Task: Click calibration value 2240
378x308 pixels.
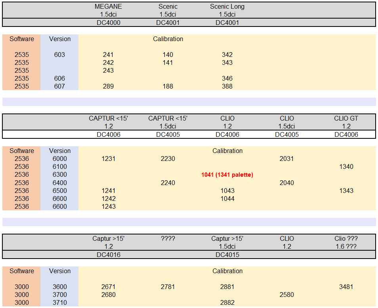Action: click(x=168, y=183)
